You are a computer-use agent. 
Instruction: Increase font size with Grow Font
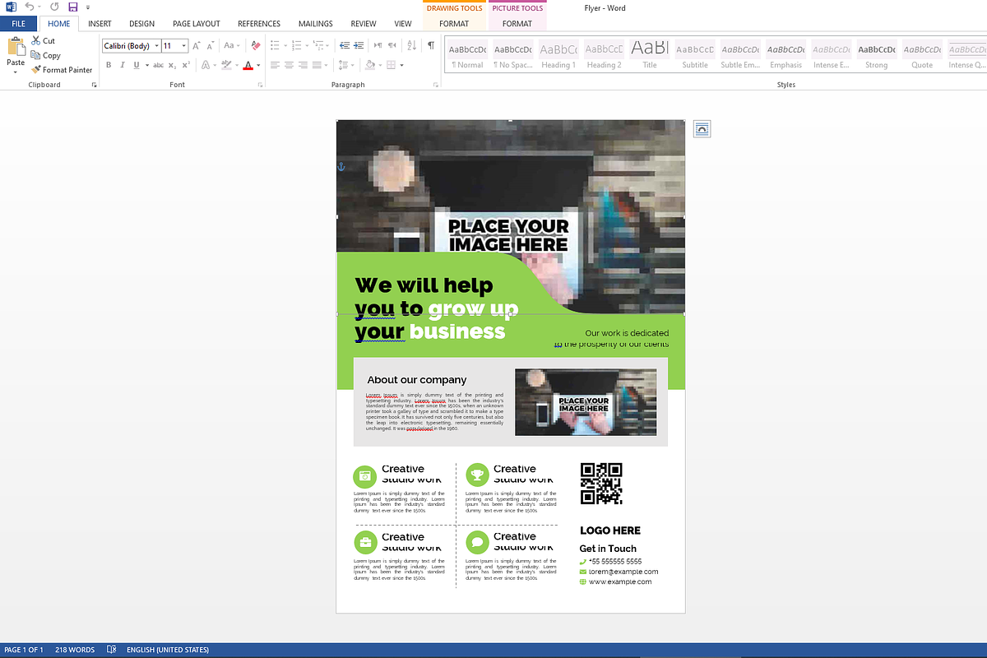point(197,46)
